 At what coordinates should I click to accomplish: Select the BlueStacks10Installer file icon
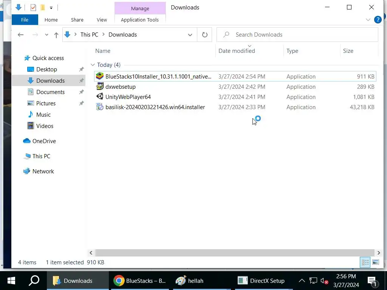[100, 76]
